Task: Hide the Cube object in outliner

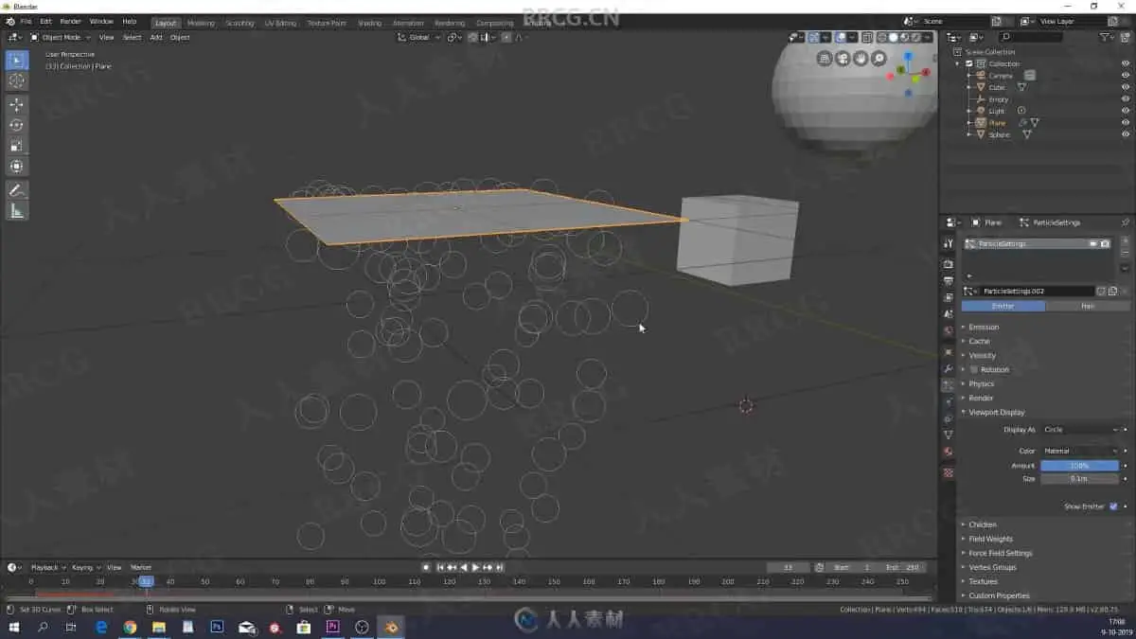Action: (x=1126, y=87)
